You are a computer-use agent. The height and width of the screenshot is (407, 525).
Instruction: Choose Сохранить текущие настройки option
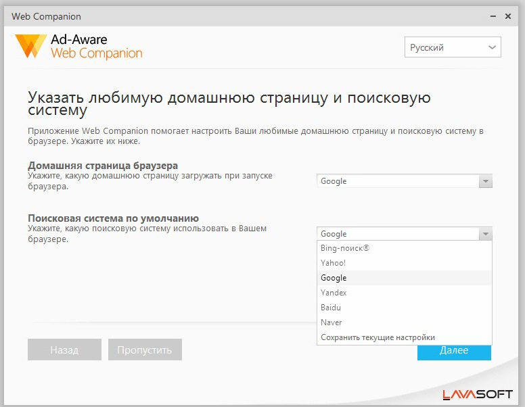(x=405, y=337)
